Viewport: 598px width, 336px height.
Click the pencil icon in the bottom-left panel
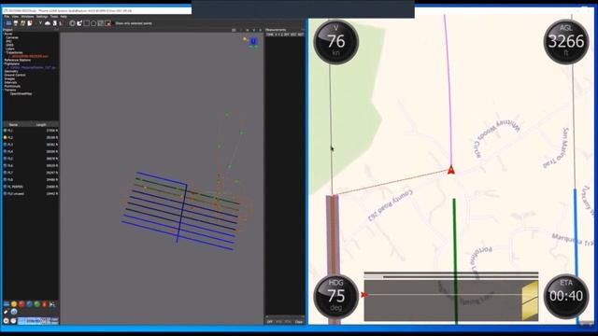click(7, 312)
